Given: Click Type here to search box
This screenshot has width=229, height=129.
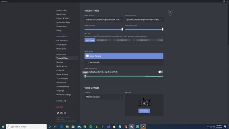Looking at the screenshot, I should [x=26, y=126].
